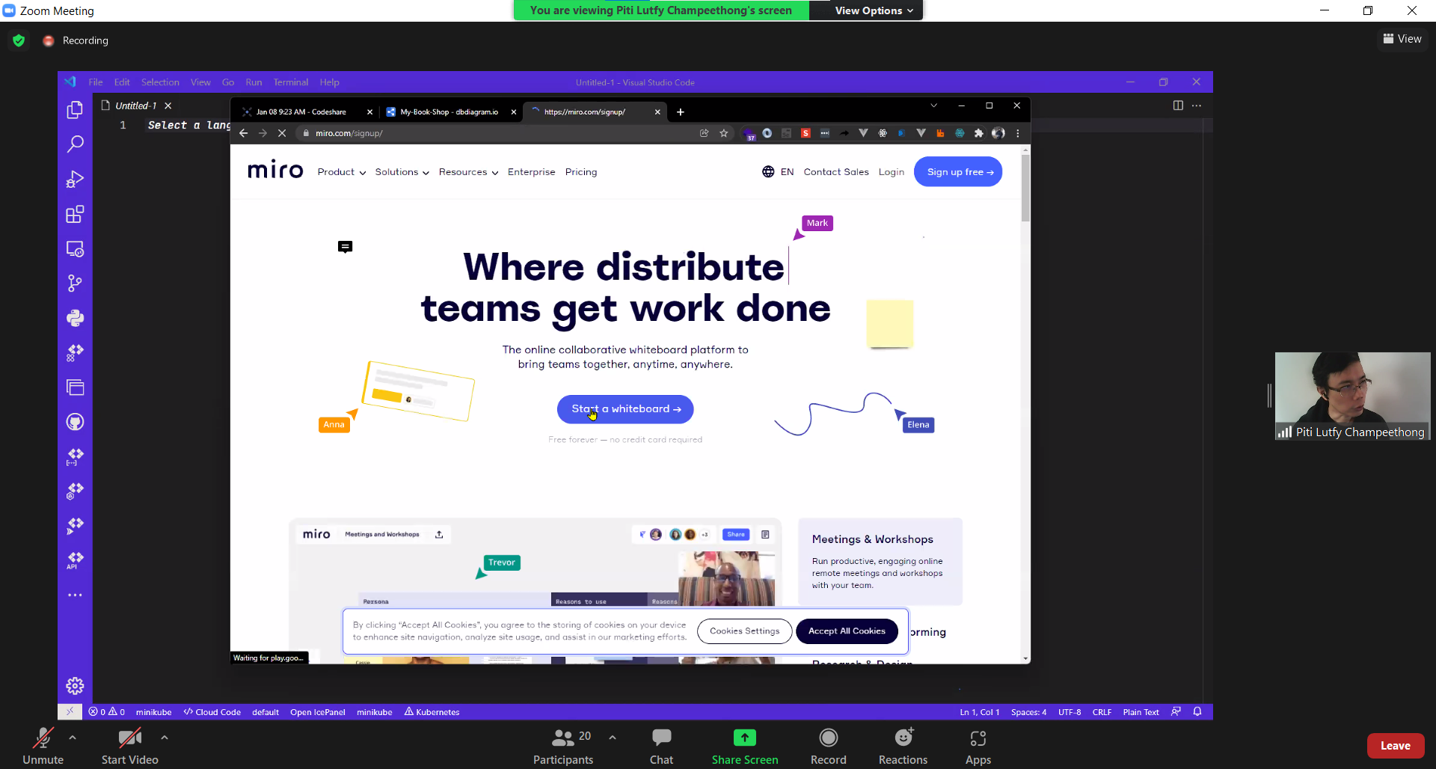Click Sign up free button

tap(958, 172)
